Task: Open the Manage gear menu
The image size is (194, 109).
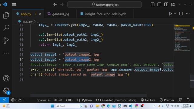Action: 6,91
